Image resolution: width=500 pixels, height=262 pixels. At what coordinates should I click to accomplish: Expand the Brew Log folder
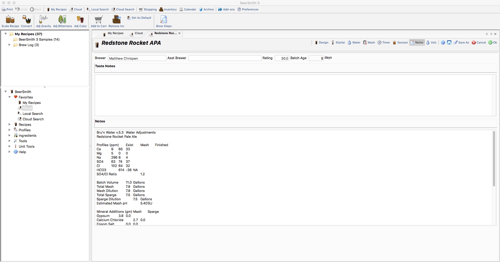tap(10, 45)
